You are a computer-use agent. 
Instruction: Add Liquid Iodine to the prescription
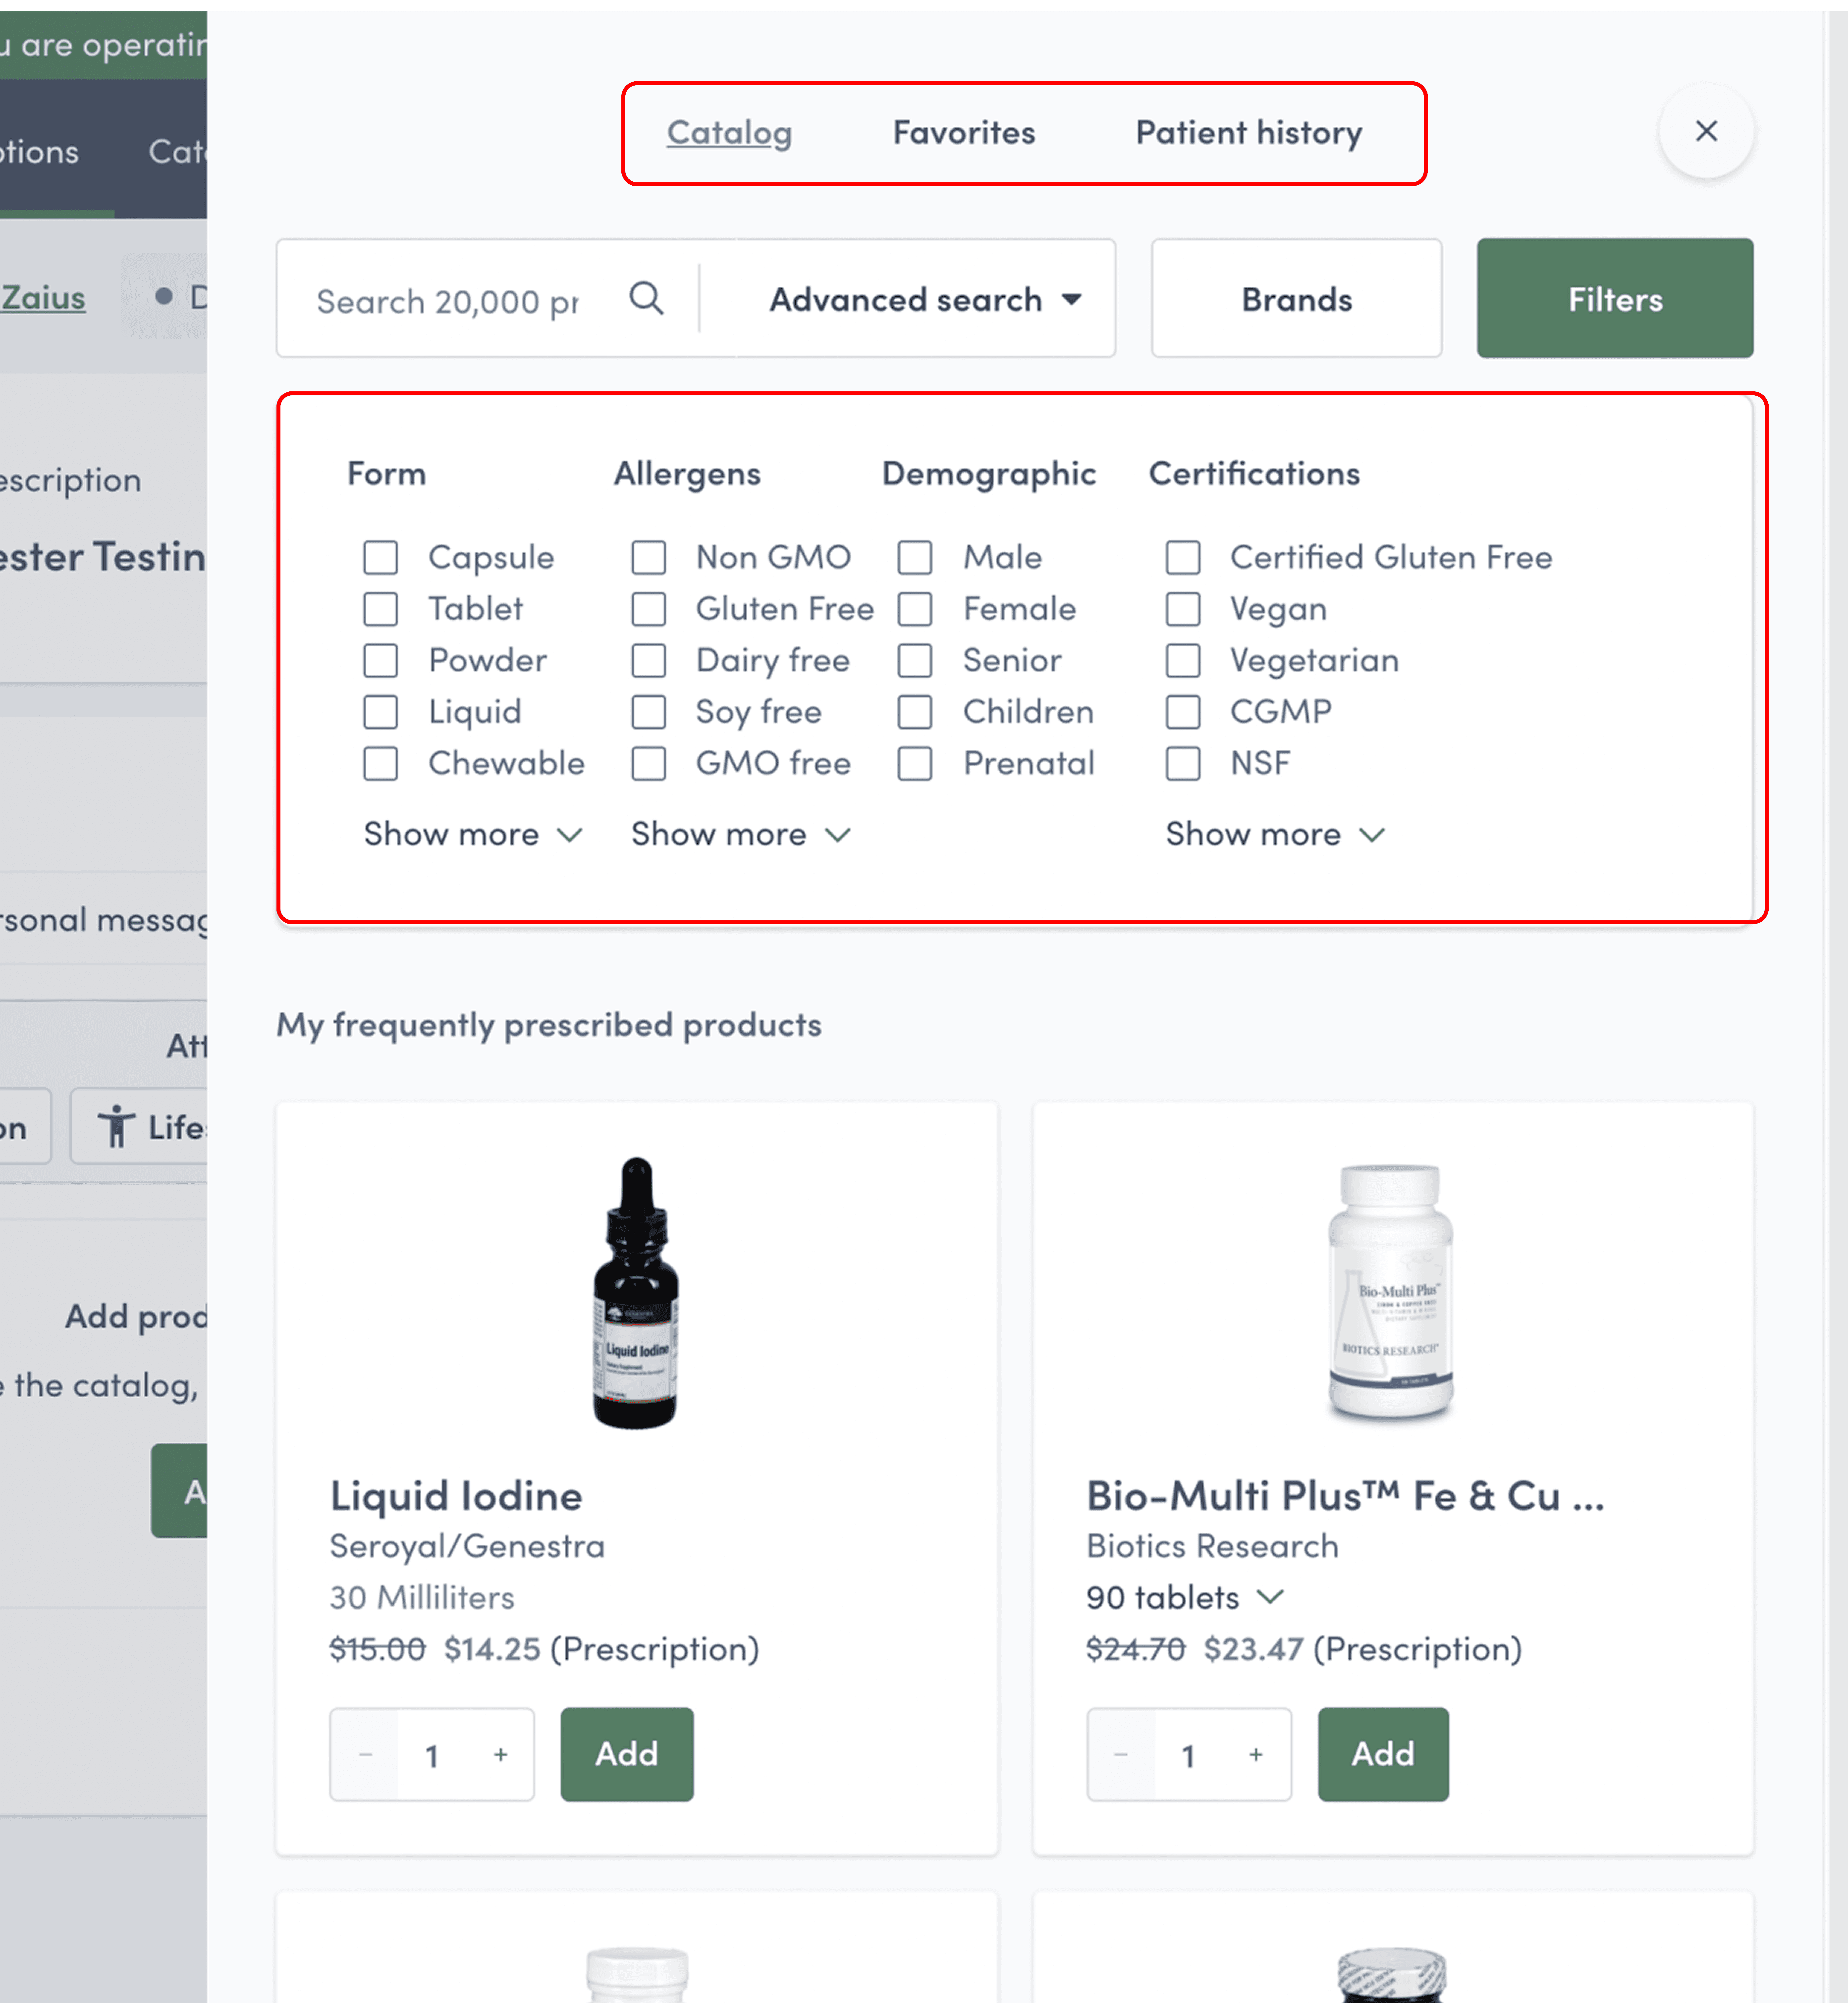tap(626, 1754)
